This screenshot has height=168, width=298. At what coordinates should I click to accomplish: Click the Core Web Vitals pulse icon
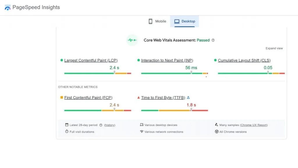pyautogui.click(x=132, y=40)
